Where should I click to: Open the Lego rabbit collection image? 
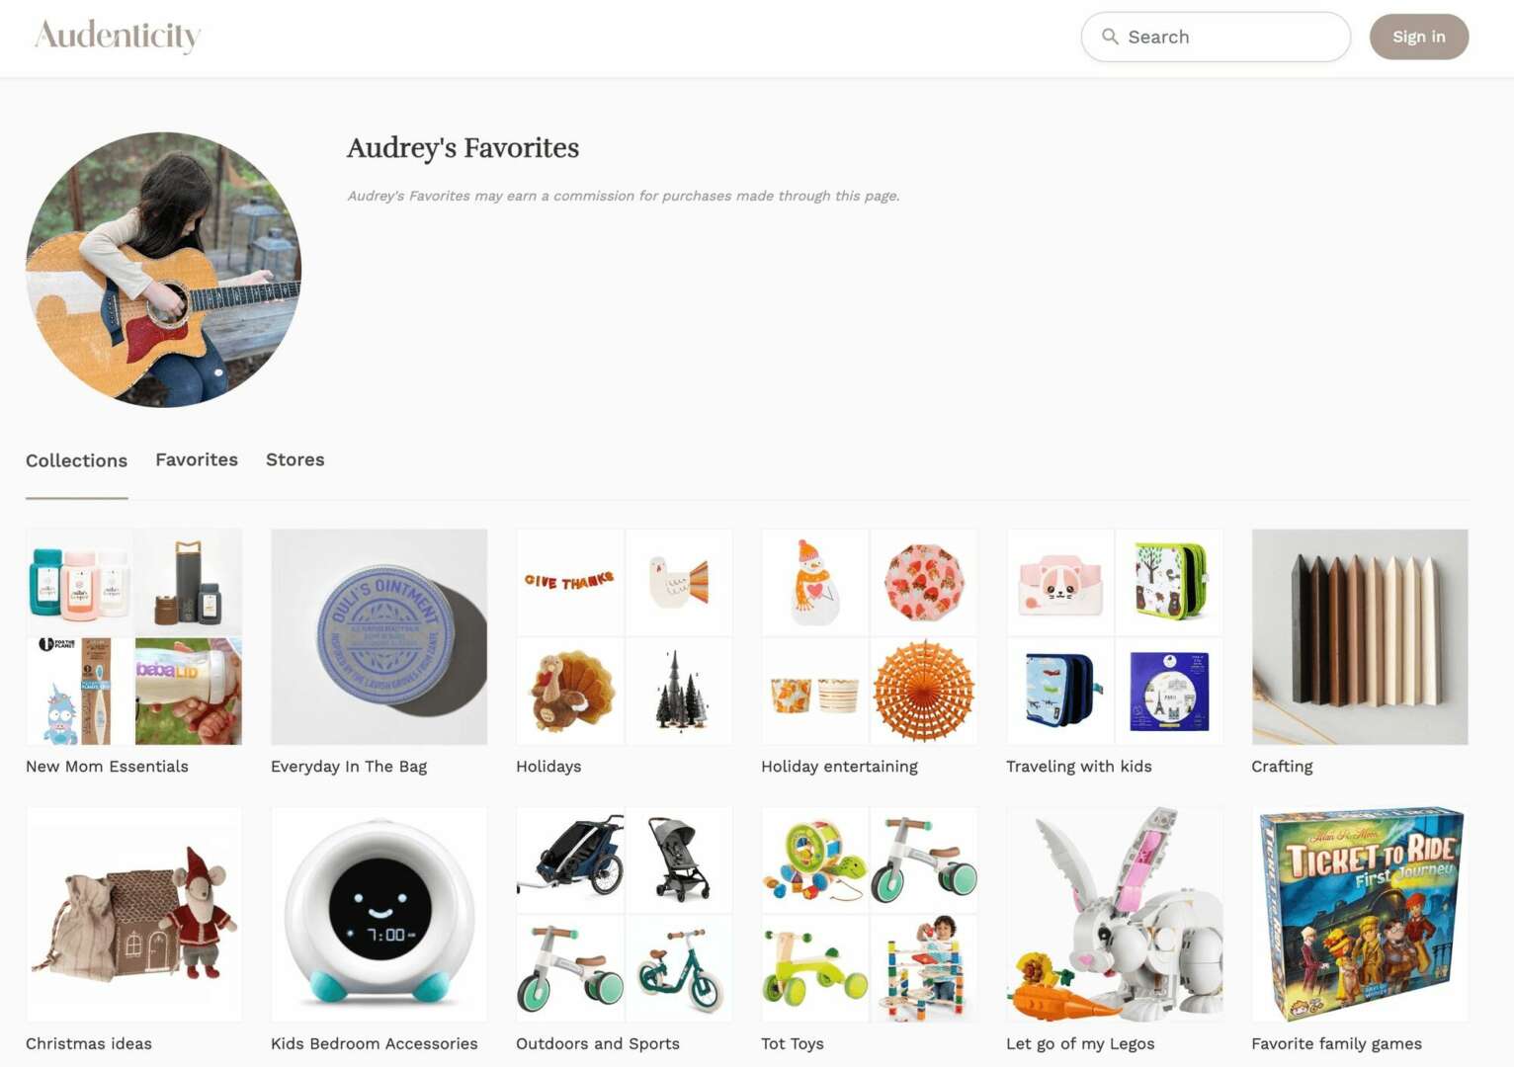point(1114,914)
